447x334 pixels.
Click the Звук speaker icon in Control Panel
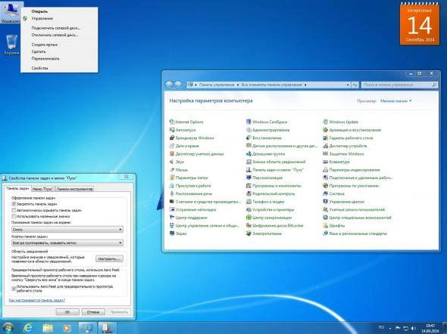tap(172, 162)
